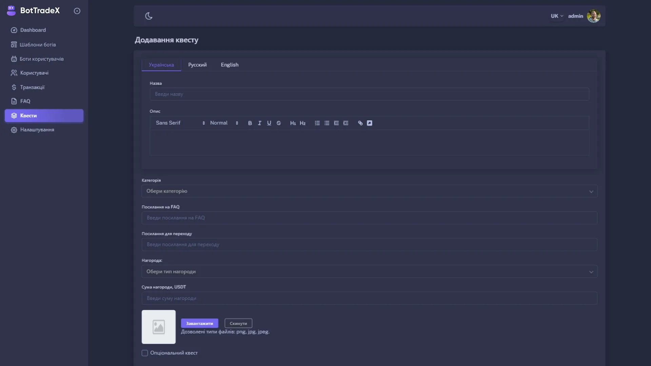Open the reward type dropdown
Viewport: 651px width, 366px height.
tap(369, 271)
